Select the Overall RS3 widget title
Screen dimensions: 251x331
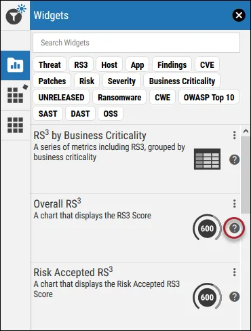(57, 203)
